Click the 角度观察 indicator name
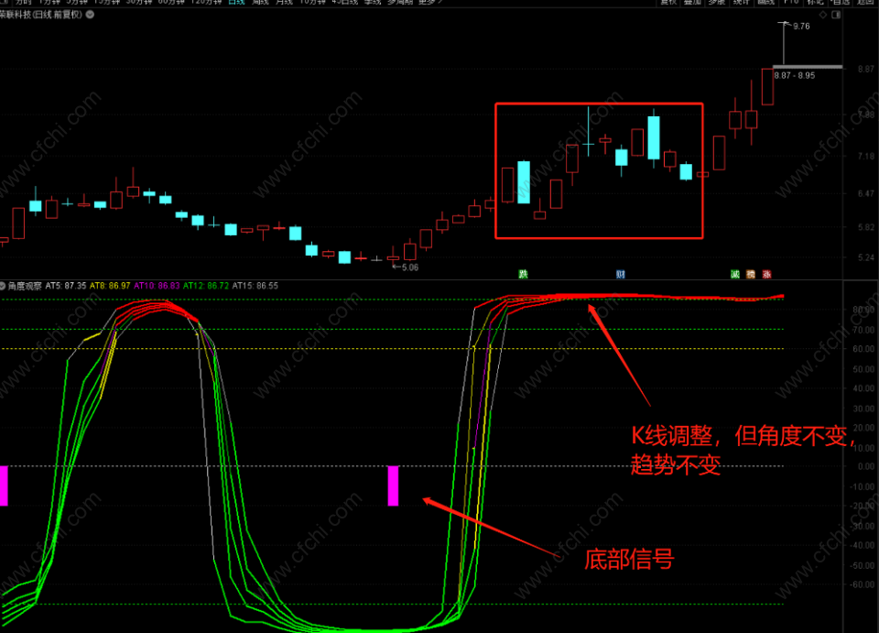The image size is (879, 633). click(25, 286)
